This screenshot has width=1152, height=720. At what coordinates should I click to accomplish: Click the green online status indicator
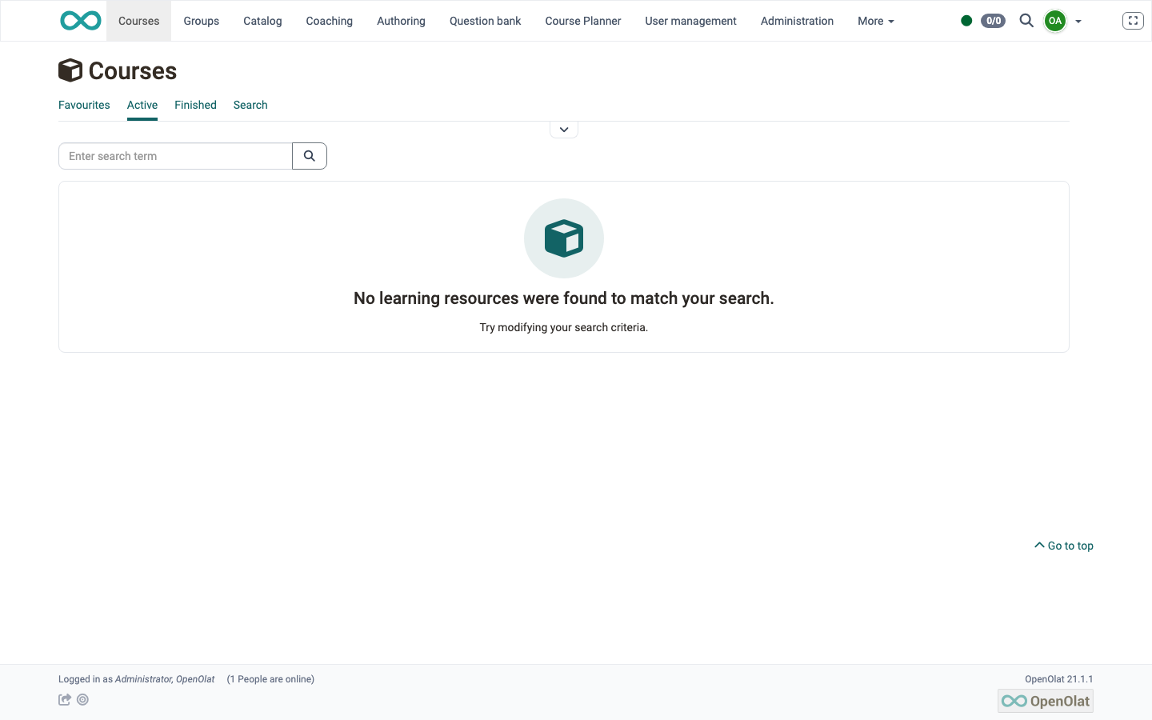click(x=966, y=21)
